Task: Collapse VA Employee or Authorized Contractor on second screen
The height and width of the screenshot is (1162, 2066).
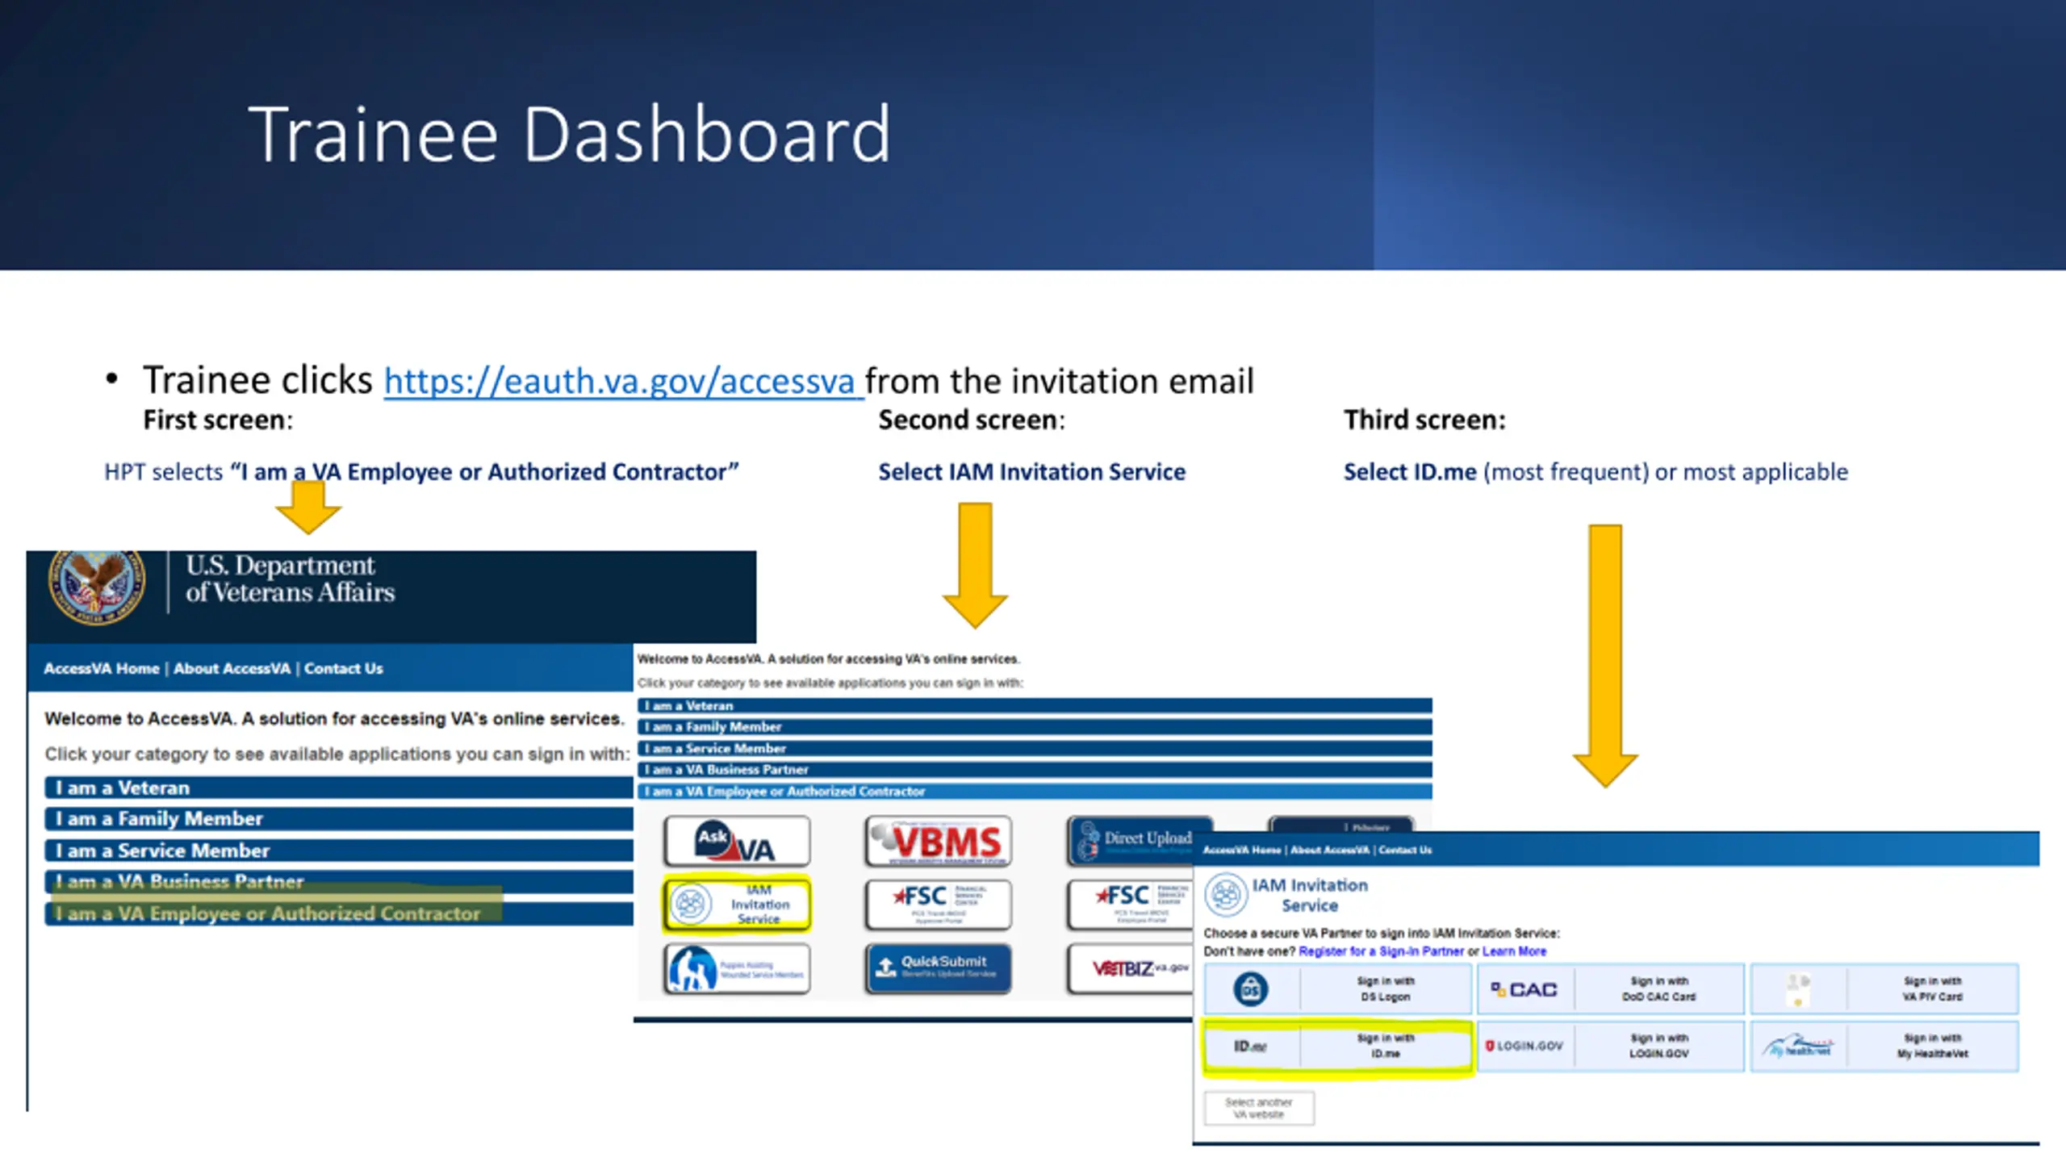Action: pos(1035,792)
